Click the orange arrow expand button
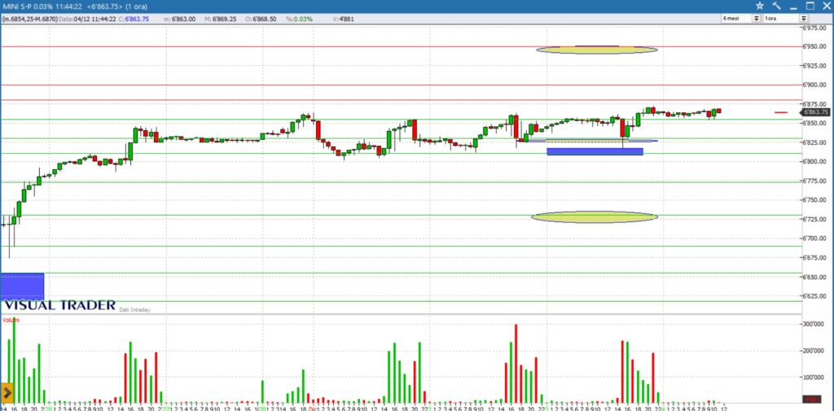 pyautogui.click(x=7, y=392)
